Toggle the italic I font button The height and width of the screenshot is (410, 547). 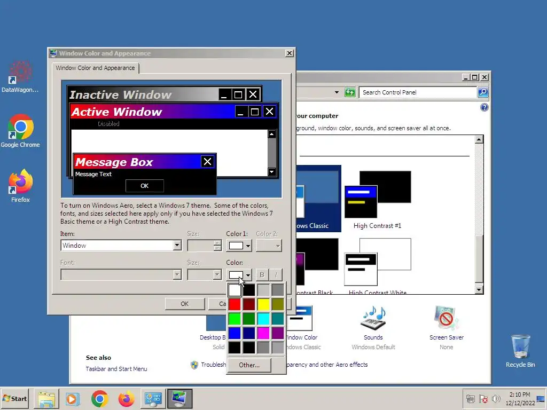276,275
